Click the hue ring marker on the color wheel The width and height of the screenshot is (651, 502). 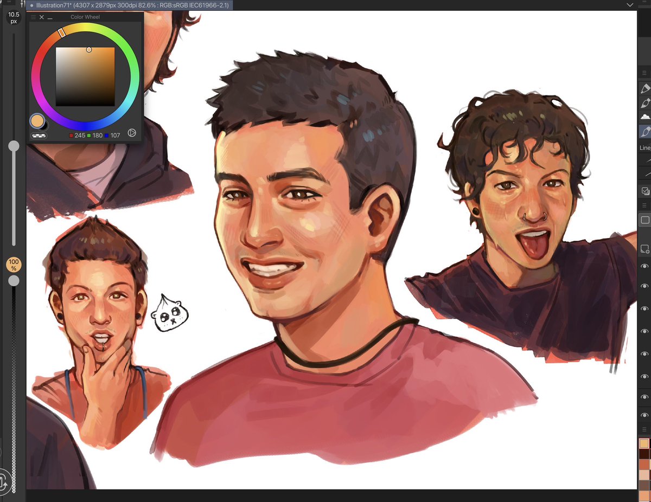62,33
